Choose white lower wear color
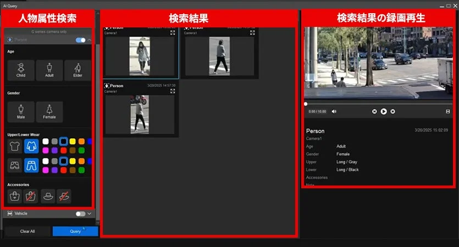459x247 pixels. [46, 161]
